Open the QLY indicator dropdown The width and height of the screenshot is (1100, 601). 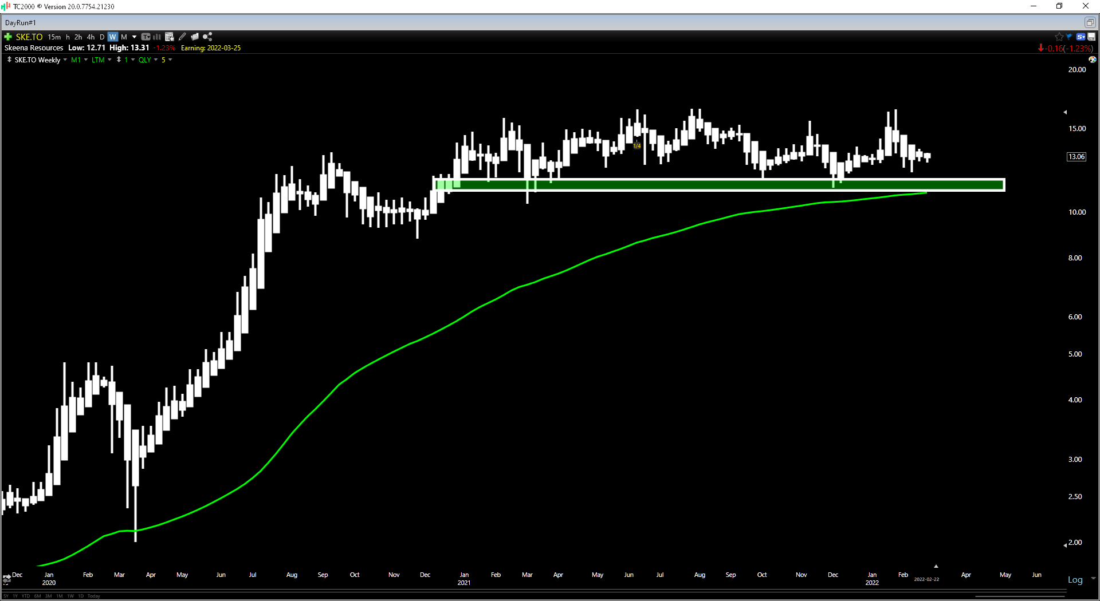pos(156,60)
